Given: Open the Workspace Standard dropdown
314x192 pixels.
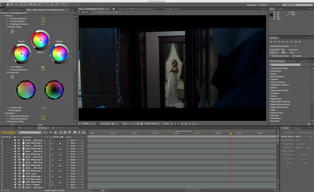Looking at the screenshot, I should tap(270, 5).
